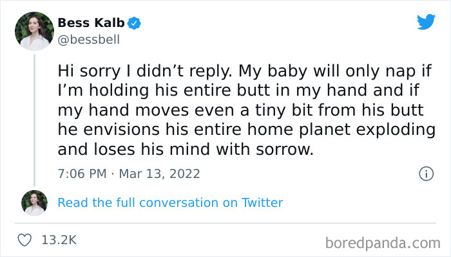Read the full conversation on Twitter
This screenshot has width=451, height=257.
coord(170,203)
